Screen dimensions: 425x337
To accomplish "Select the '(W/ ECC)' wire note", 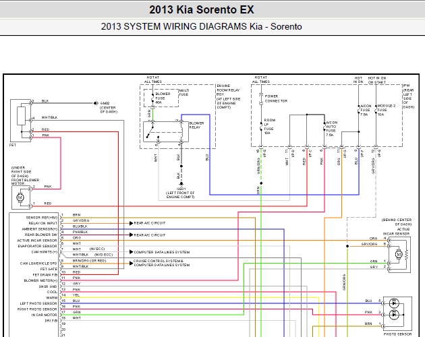I will [x=97, y=249].
